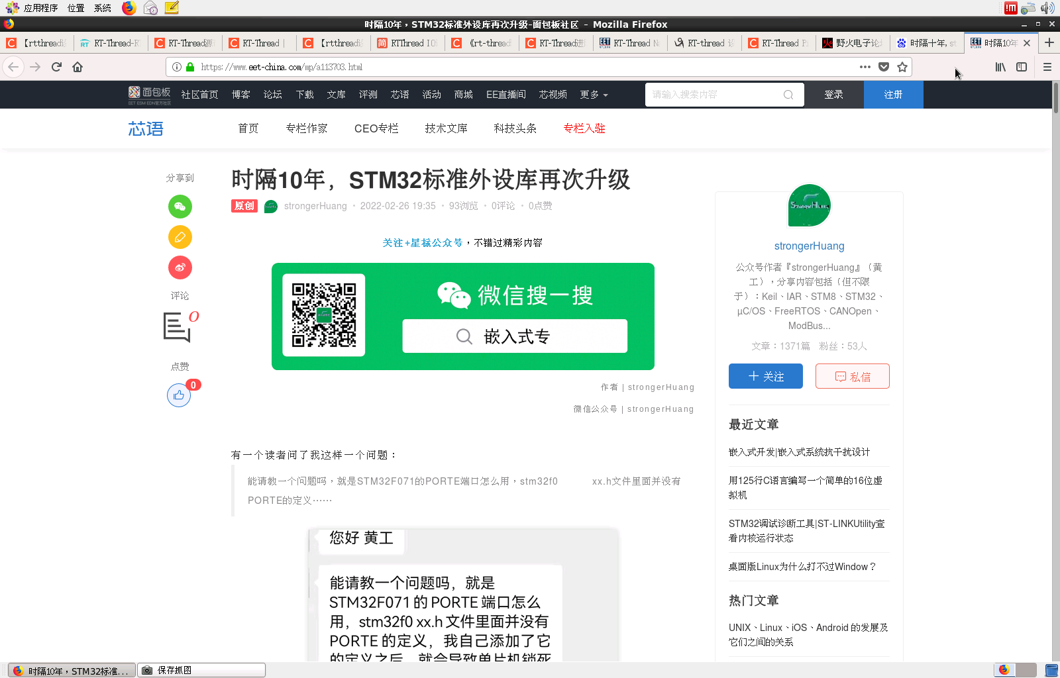
Task: Click the 私信 message button
Action: point(853,376)
